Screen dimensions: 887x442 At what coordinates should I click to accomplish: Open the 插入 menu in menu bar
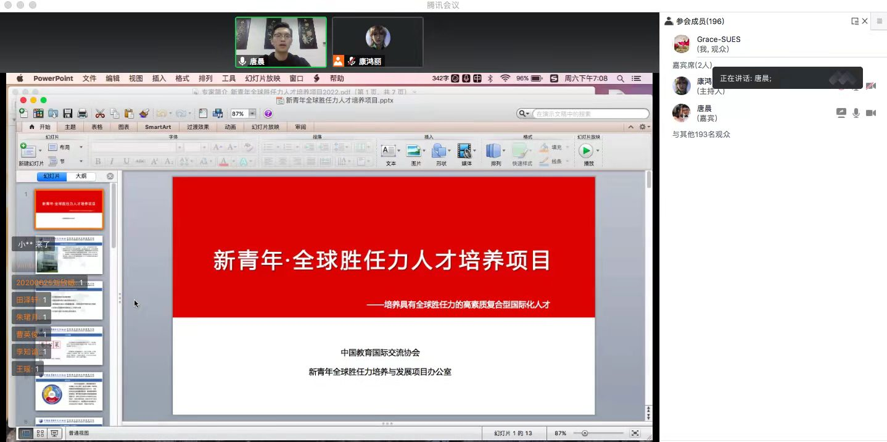point(159,78)
